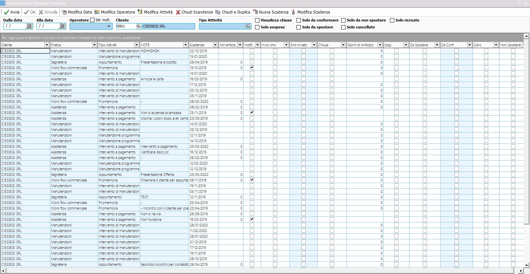Open the Sms inviato column filter dropdown
The width and height of the screenshot is (530, 274).
click(314, 45)
